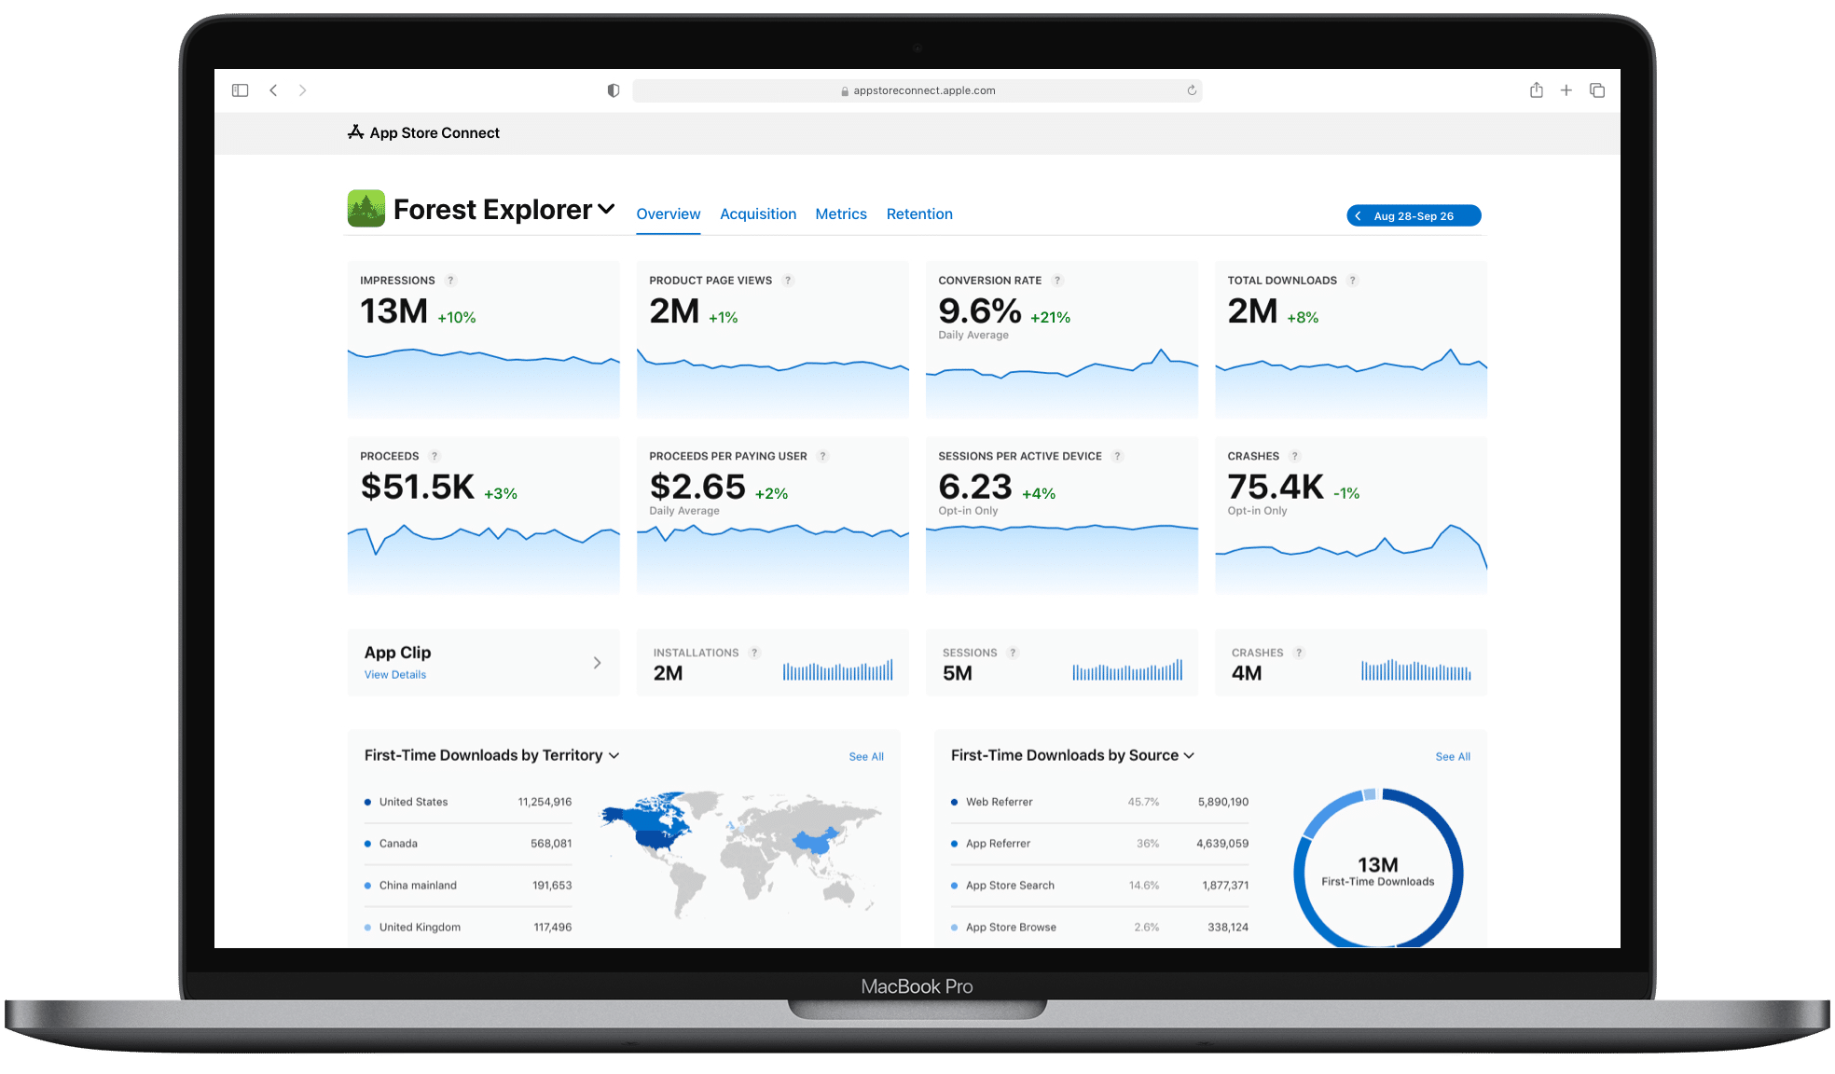Open a new tab with plus icon
The height and width of the screenshot is (1074, 1835).
(1566, 90)
